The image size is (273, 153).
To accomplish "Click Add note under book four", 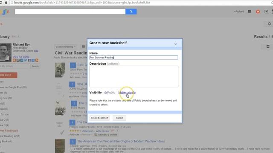I will click(75, 135).
